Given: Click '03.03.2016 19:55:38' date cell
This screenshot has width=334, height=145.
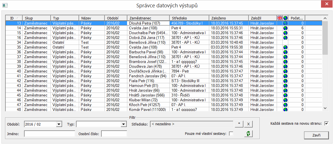Looking at the screenshot, I should (x=229, y=47).
